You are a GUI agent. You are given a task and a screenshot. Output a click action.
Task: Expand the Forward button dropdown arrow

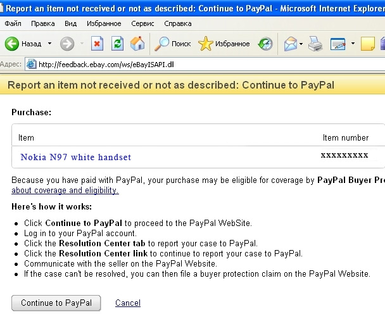[80, 44]
